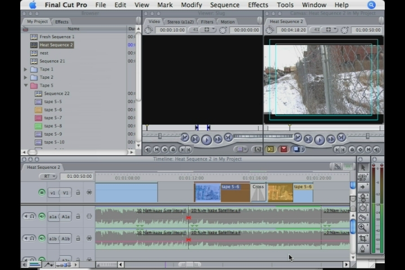
Task: Toggle linked selection in Timeline
Action: [x=337, y=166]
